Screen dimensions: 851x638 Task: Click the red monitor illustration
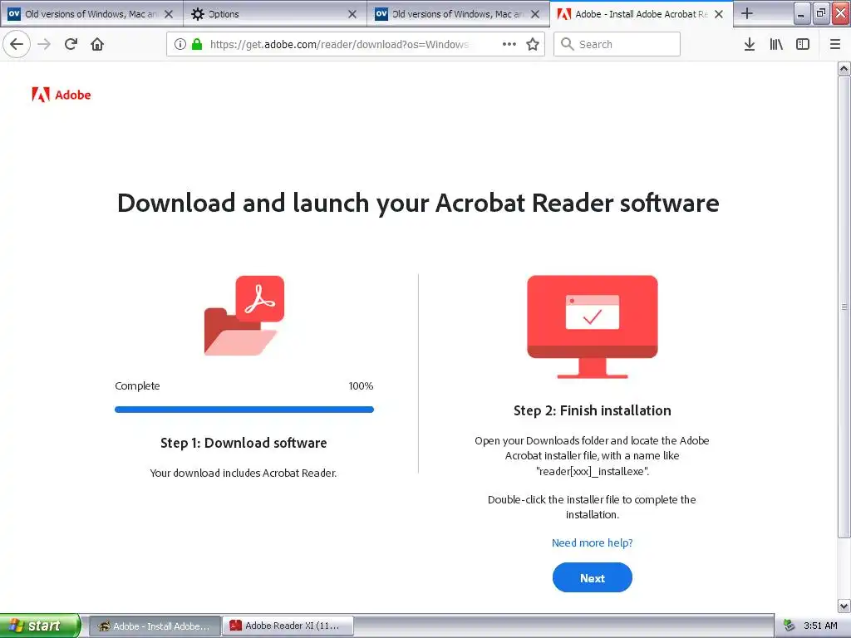592,326
